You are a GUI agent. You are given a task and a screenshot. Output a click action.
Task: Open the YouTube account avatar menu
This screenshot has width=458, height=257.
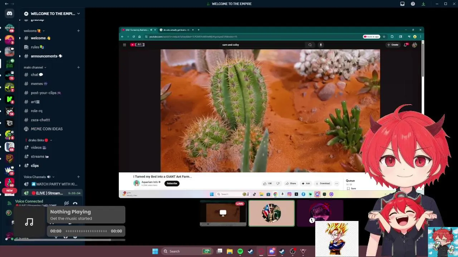(414, 45)
